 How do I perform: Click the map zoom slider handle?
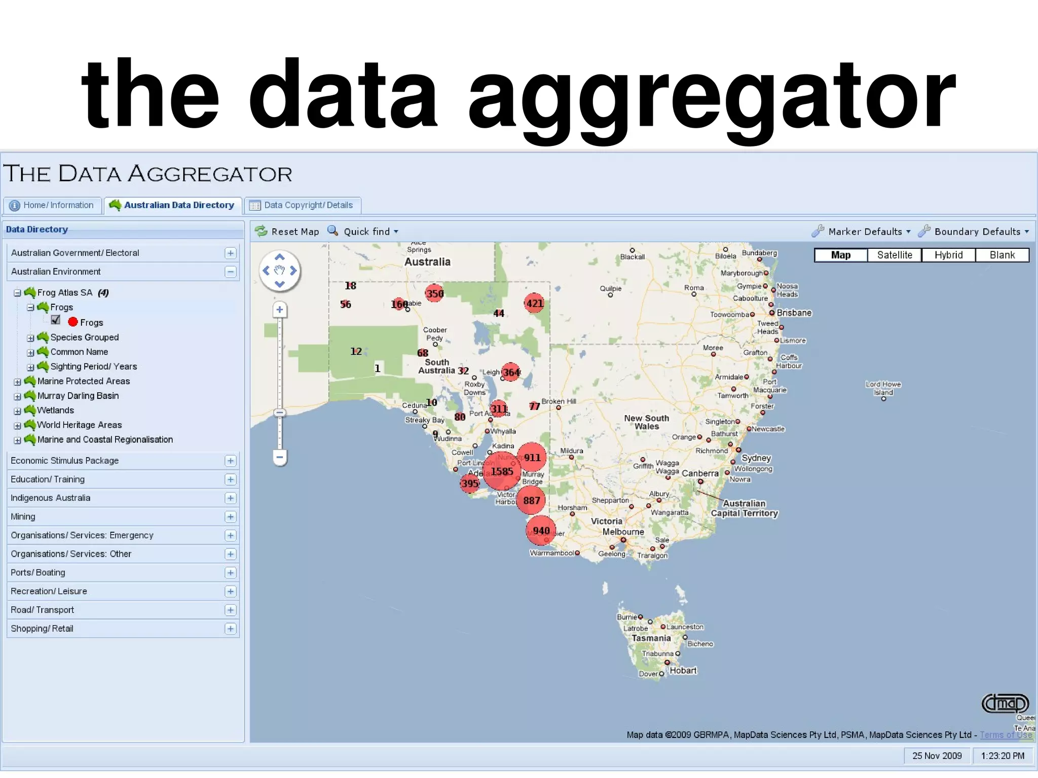[x=280, y=413]
